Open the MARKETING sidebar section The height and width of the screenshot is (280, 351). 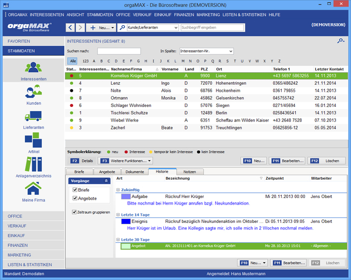34,255
